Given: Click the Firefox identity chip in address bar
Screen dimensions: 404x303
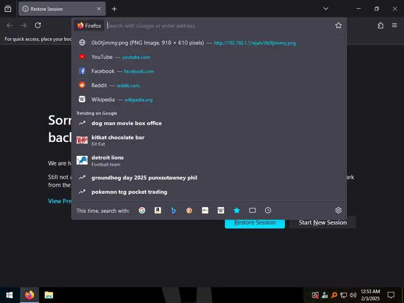Looking at the screenshot, I should point(89,26).
